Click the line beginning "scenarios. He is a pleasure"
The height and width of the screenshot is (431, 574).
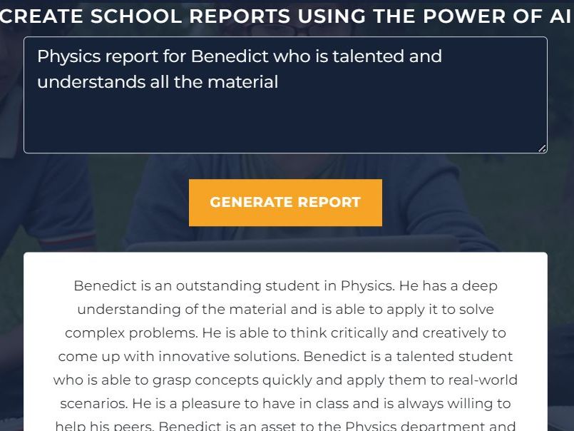pos(285,403)
